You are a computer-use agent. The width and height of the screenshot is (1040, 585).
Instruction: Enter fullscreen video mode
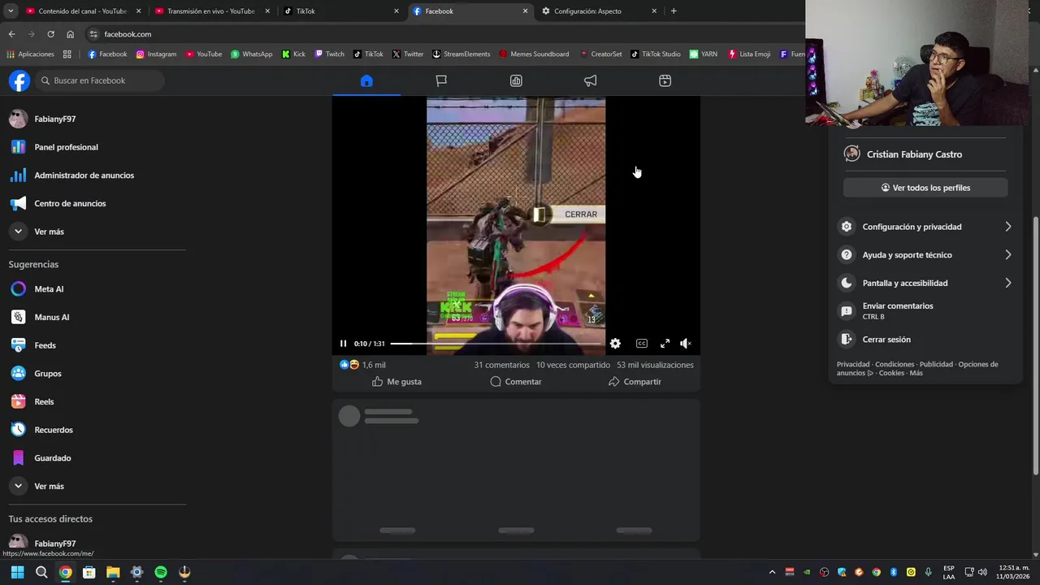665,344
